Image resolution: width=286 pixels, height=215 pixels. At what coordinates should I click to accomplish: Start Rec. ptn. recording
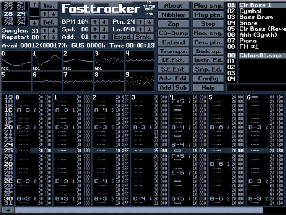(208, 42)
